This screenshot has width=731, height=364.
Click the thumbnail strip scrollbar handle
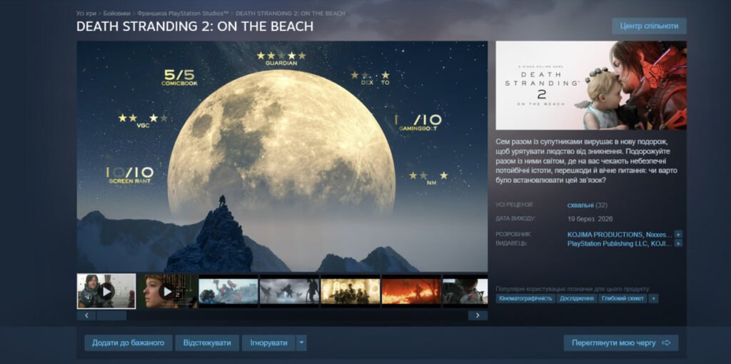point(111,315)
